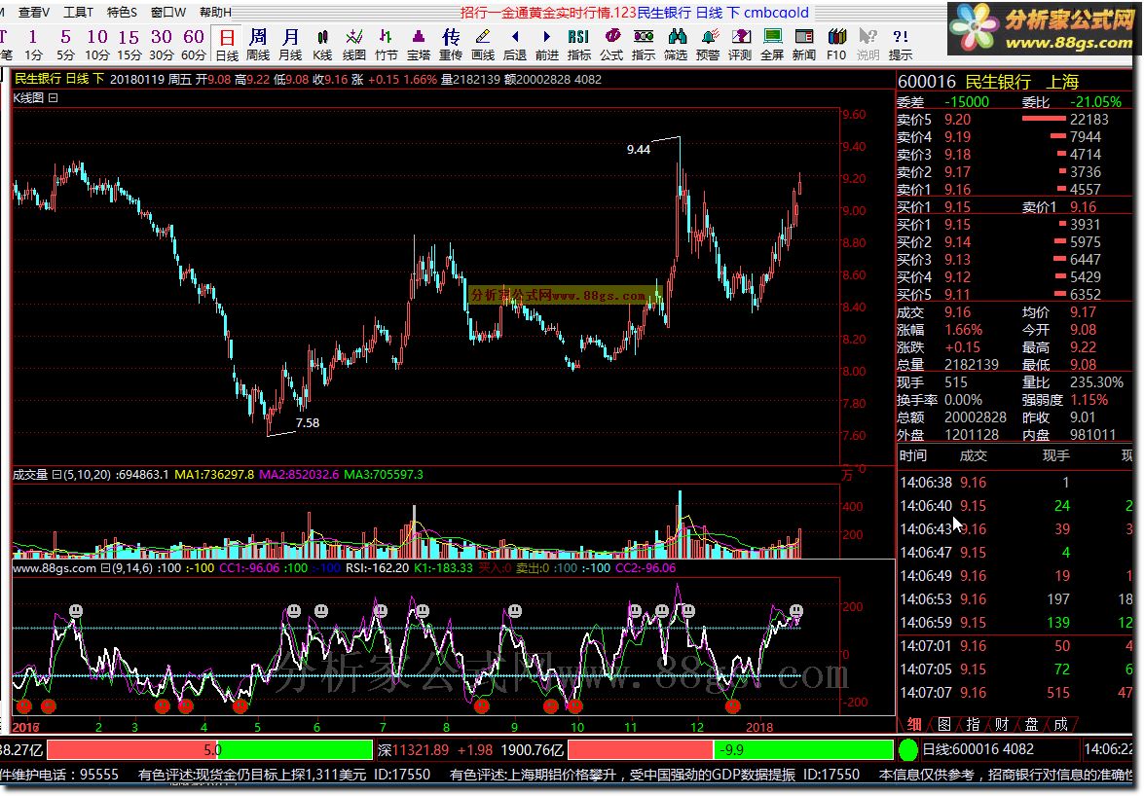Click the 14:06:38 trade tick row
1144x796 pixels.
tap(1015, 483)
